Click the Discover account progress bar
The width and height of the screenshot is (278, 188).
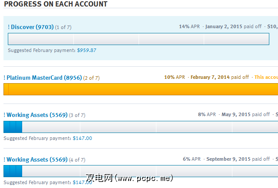click(138, 39)
